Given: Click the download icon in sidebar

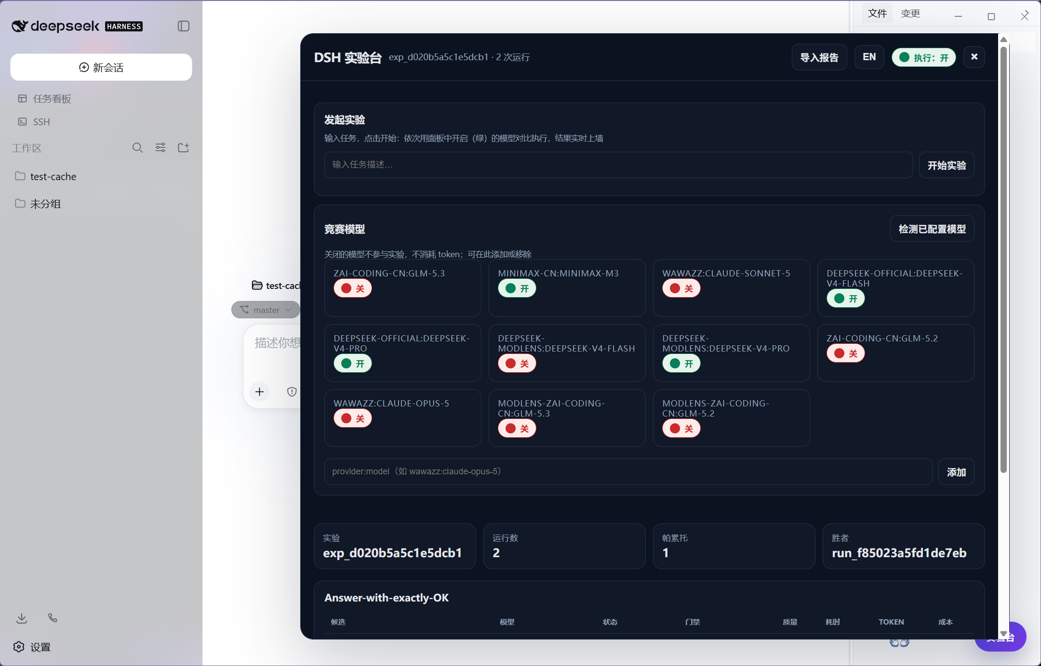Looking at the screenshot, I should pyautogui.click(x=22, y=618).
